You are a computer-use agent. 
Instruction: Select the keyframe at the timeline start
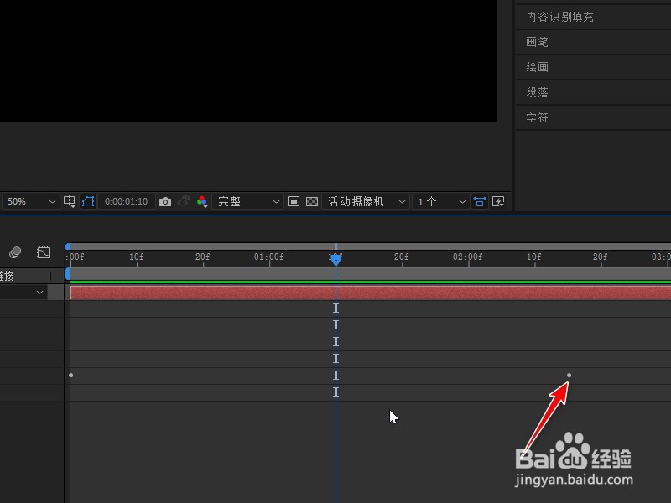[71, 376]
